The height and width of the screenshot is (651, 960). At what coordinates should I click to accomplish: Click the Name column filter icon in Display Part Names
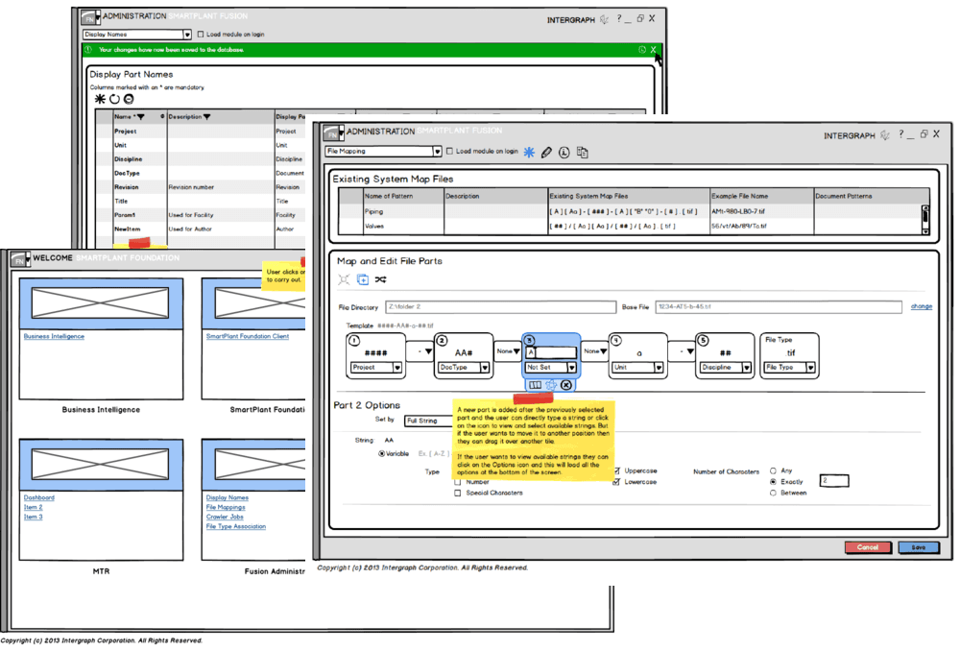tap(141, 117)
